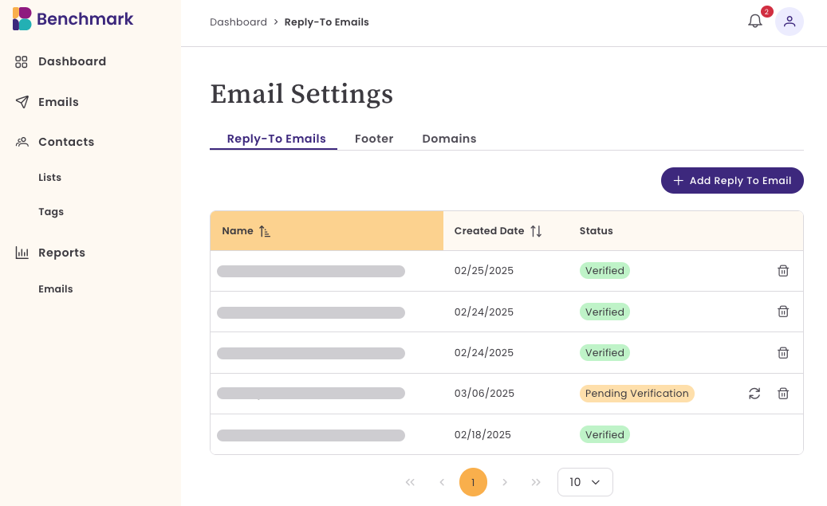
Task: Click Add Reply To Email button
Action: coord(732,181)
